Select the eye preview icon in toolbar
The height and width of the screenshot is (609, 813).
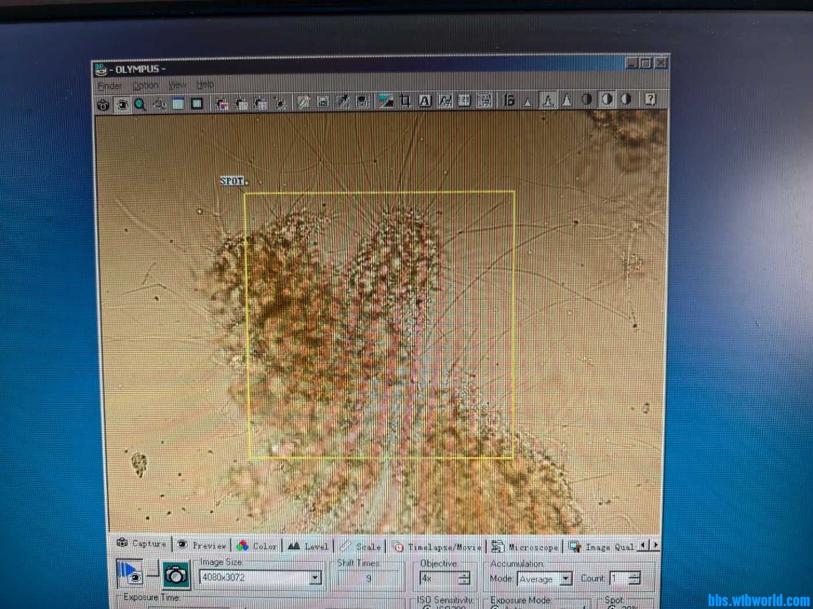pos(122,104)
